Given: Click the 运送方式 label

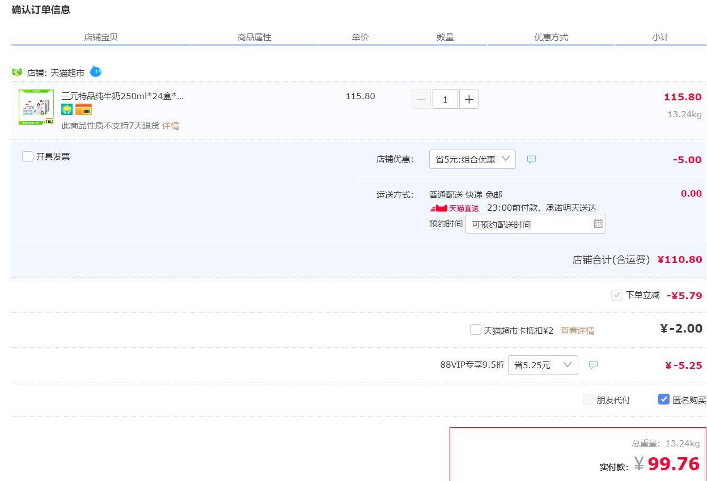Looking at the screenshot, I should pos(395,194).
